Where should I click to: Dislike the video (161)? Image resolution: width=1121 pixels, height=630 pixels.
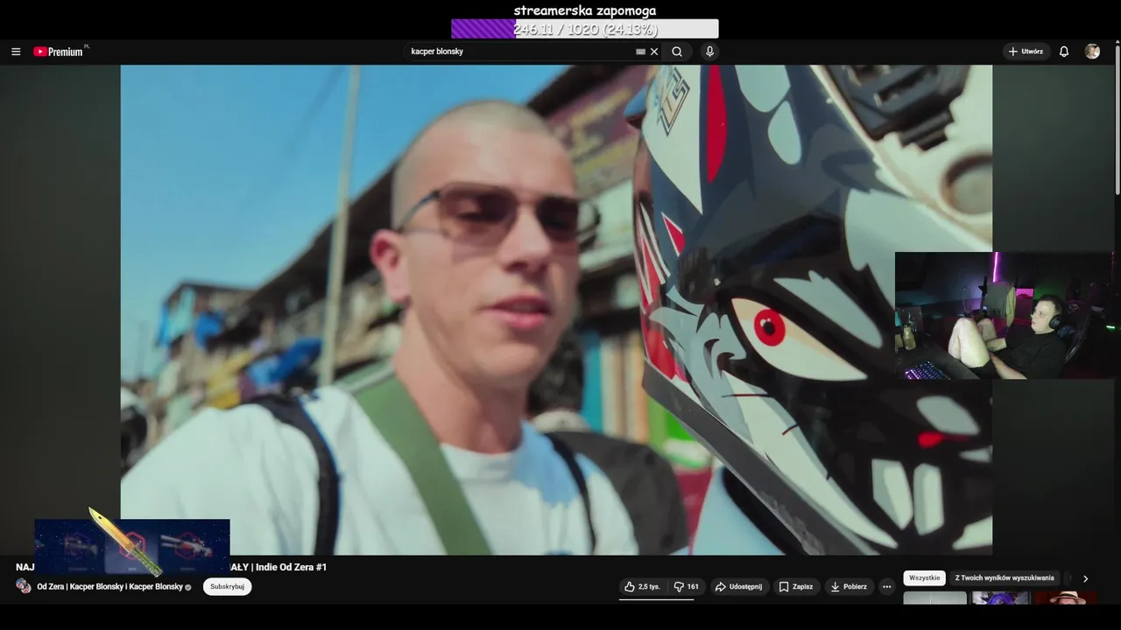pyautogui.click(x=686, y=586)
